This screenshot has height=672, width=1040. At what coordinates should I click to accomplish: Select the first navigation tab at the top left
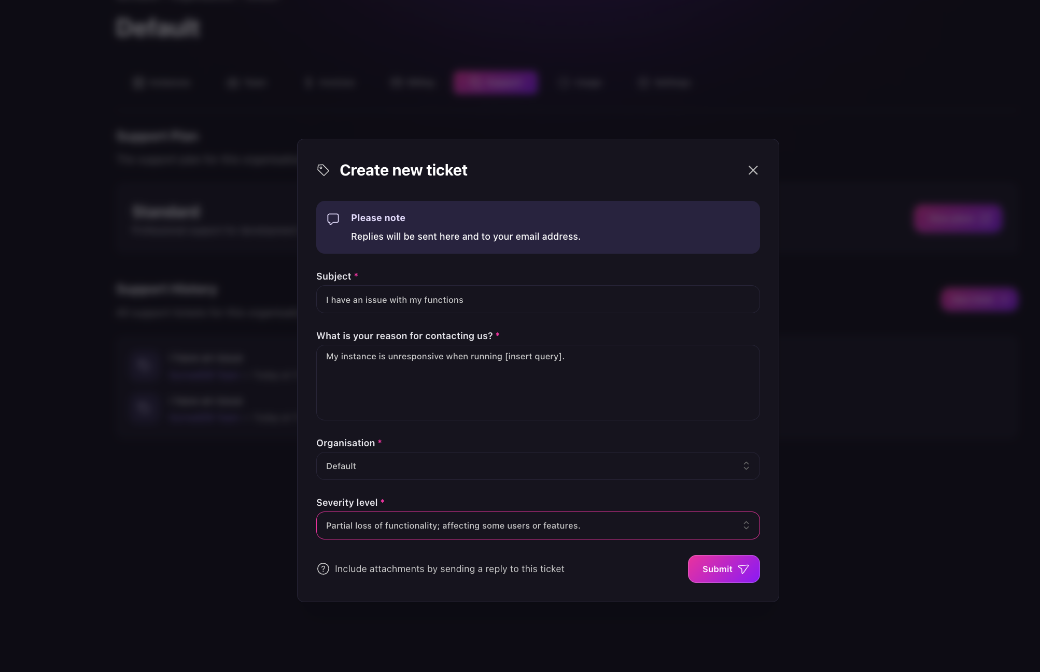[162, 82]
